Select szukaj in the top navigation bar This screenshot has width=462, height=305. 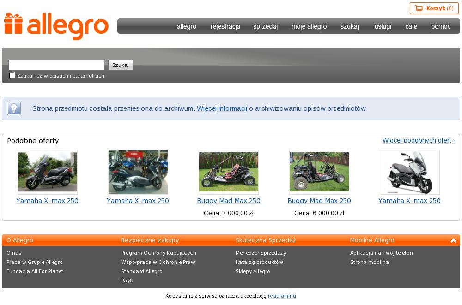pyautogui.click(x=350, y=26)
